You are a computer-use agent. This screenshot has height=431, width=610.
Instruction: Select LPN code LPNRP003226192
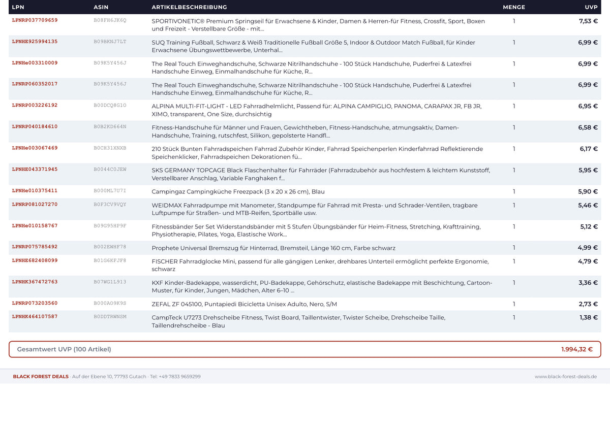tap(35, 105)
